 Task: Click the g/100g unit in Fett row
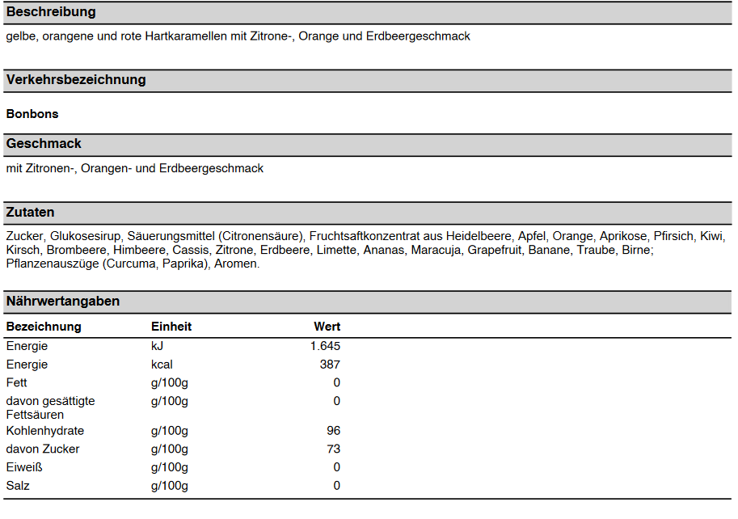[170, 383]
